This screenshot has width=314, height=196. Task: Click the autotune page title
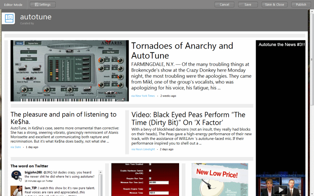coord(36,17)
